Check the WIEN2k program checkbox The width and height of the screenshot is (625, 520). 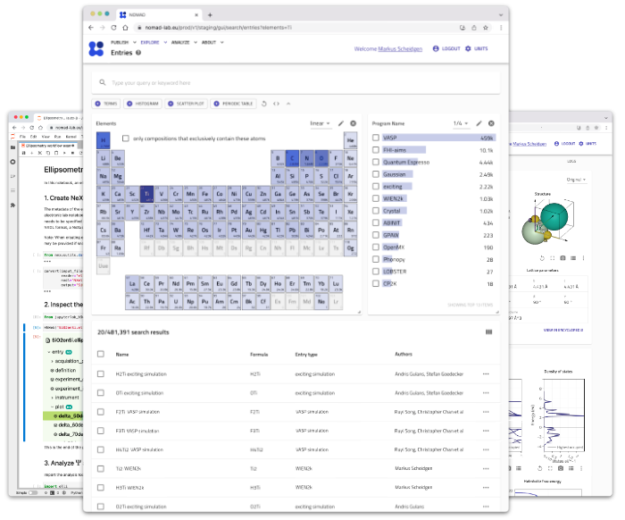pyautogui.click(x=376, y=198)
